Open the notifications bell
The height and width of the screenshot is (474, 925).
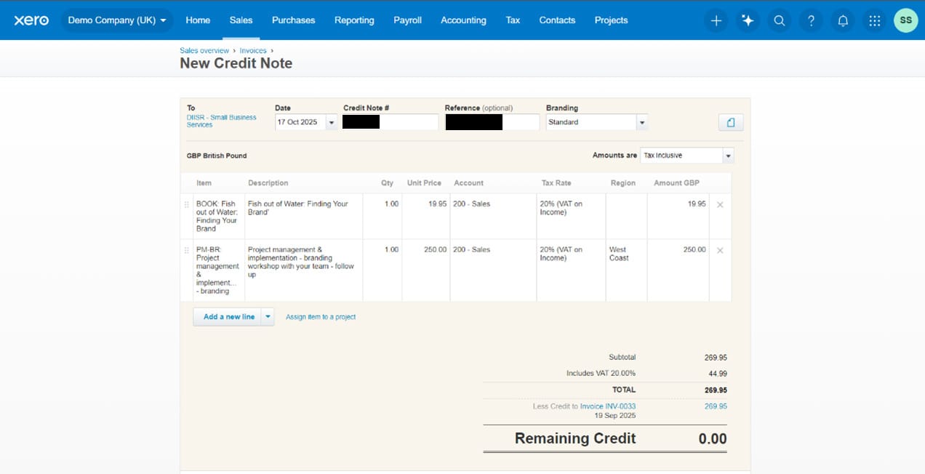[x=843, y=20]
